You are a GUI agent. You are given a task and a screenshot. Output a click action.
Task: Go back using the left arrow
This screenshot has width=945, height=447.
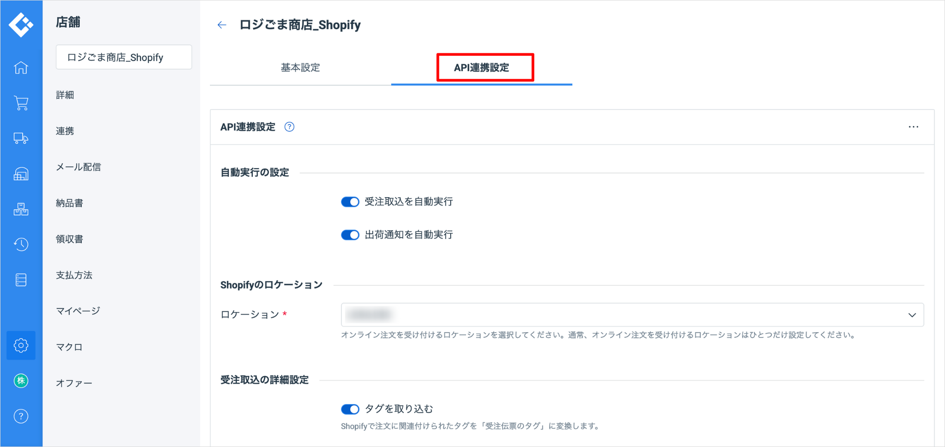[222, 25]
